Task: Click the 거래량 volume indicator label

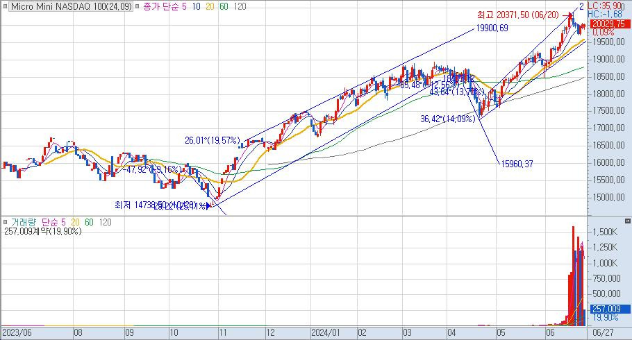Action: point(24,222)
